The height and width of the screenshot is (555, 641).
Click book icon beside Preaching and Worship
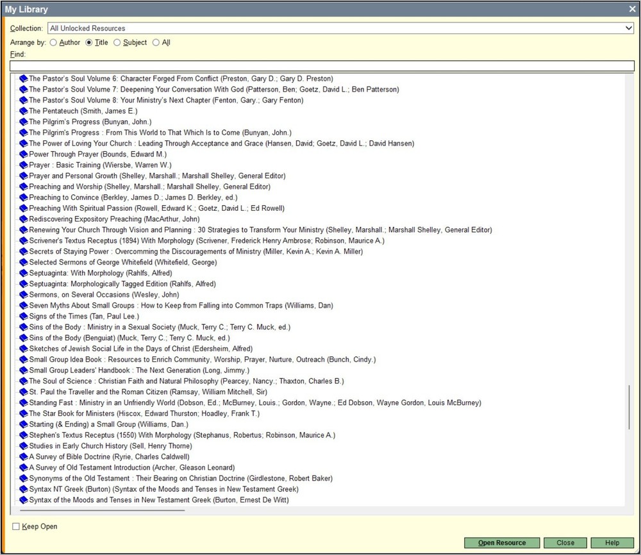coord(24,186)
